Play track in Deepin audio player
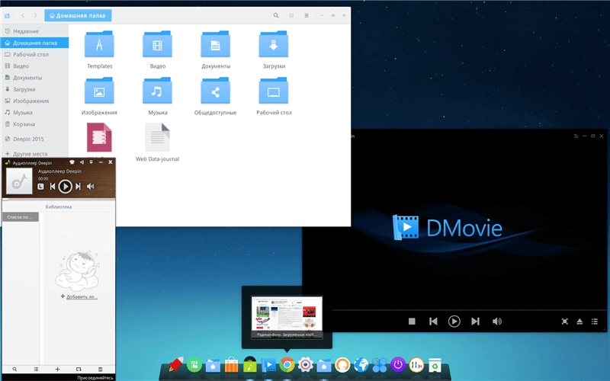The height and width of the screenshot is (381, 610). (x=65, y=187)
